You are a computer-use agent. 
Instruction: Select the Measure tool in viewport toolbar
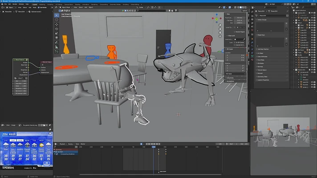(57, 47)
